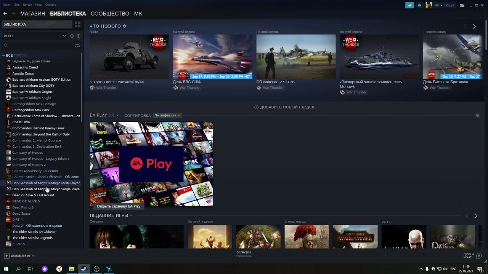The height and width of the screenshot is (274, 488).
Task: Open MK account dropdown with wallet balance
Action: coord(445,5)
